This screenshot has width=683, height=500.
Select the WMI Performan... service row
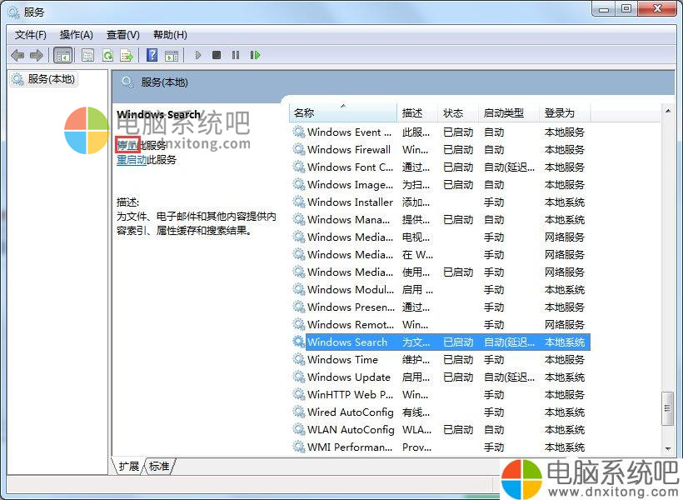pos(440,447)
